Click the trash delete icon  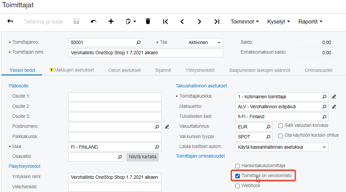(x=148, y=21)
